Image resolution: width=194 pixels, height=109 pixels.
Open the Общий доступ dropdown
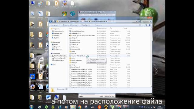86,25
